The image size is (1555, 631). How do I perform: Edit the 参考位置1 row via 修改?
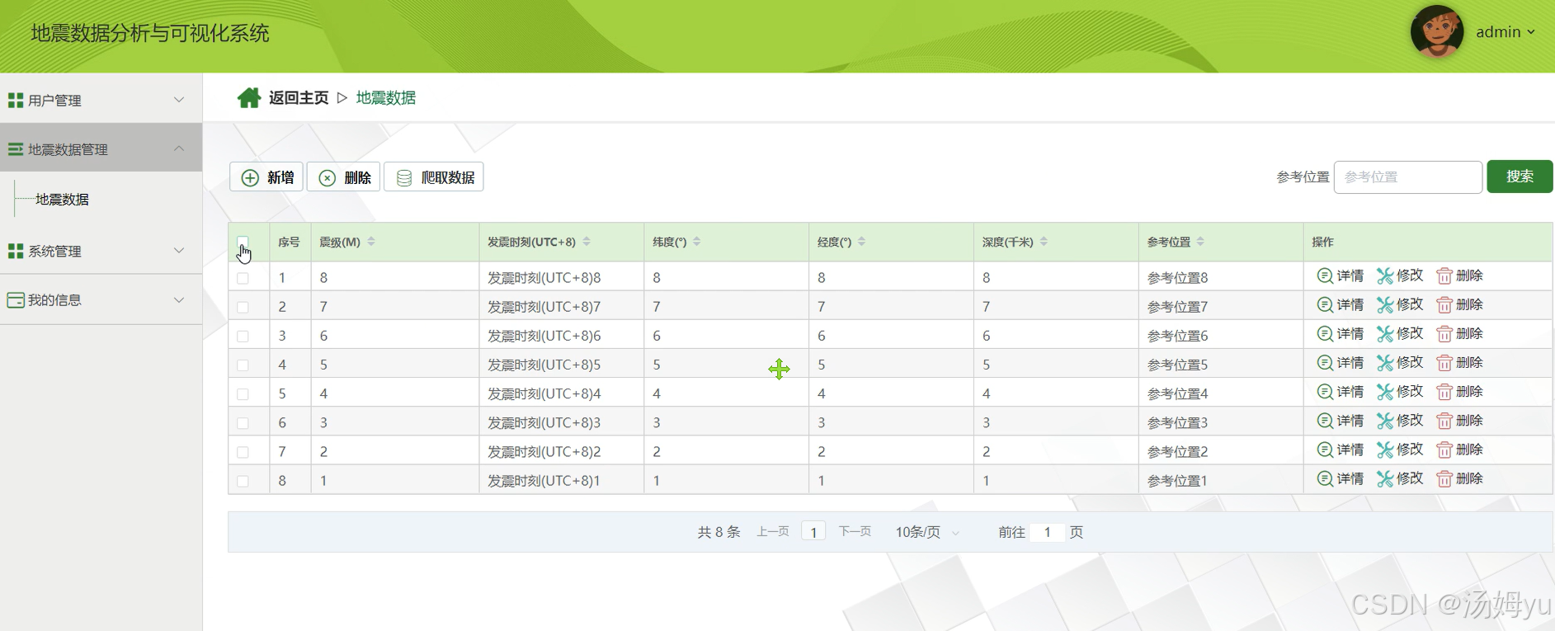tap(1400, 478)
